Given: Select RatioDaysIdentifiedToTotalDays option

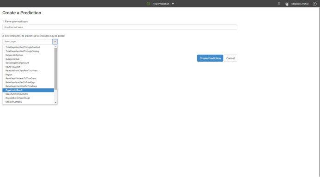Looking at the screenshot, I should tap(28, 86).
